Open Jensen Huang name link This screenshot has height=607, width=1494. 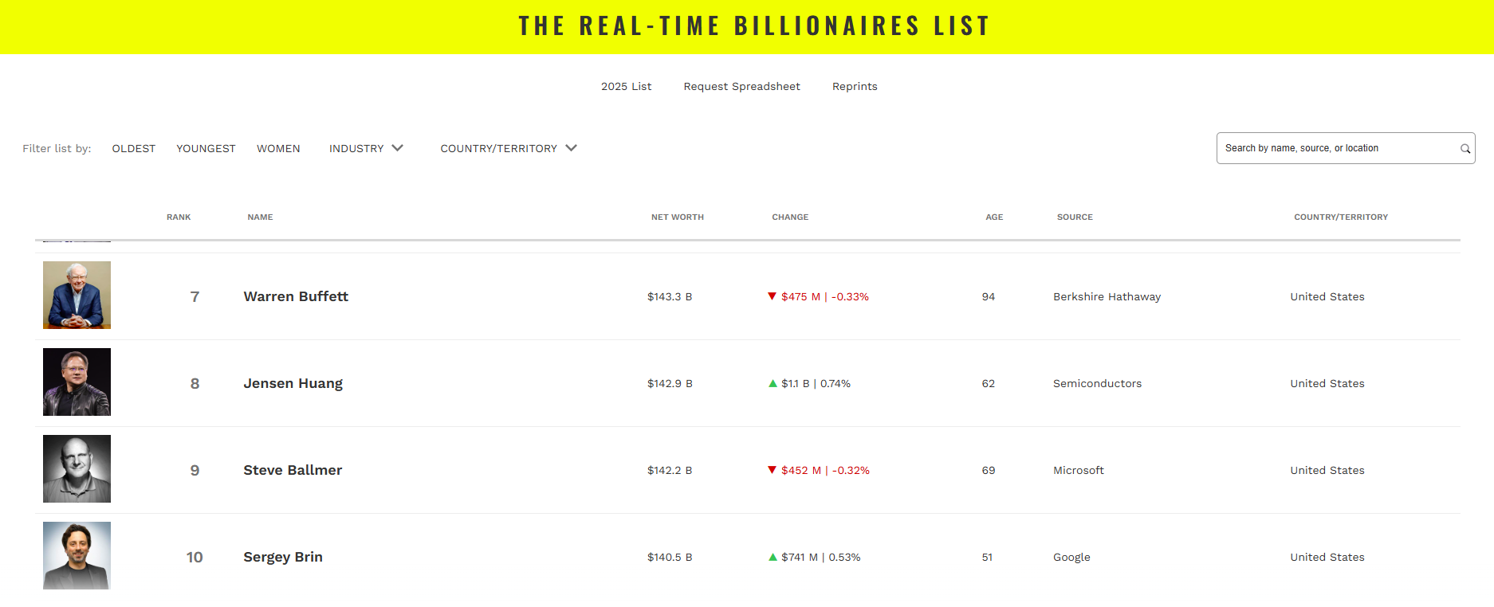point(293,383)
